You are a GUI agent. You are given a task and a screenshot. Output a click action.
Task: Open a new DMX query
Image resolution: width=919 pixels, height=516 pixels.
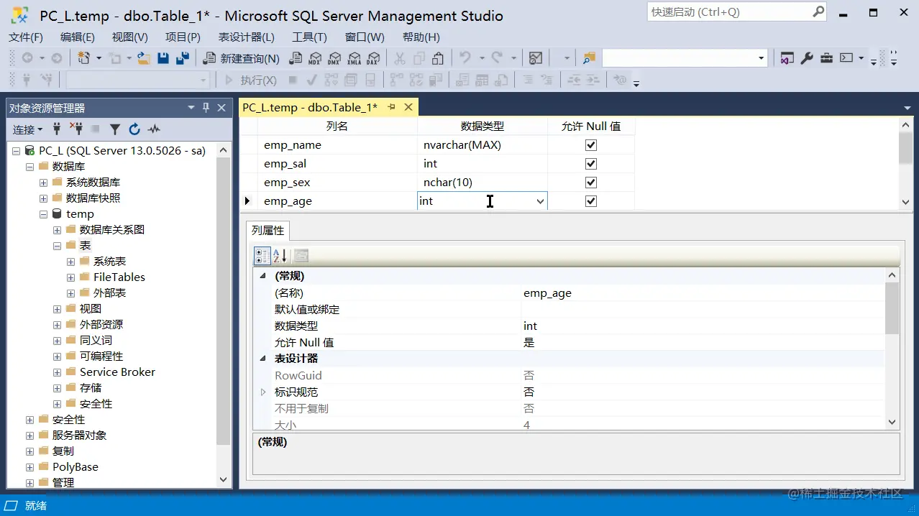pyautogui.click(x=334, y=58)
